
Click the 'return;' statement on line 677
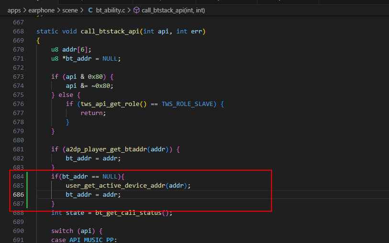point(93,113)
